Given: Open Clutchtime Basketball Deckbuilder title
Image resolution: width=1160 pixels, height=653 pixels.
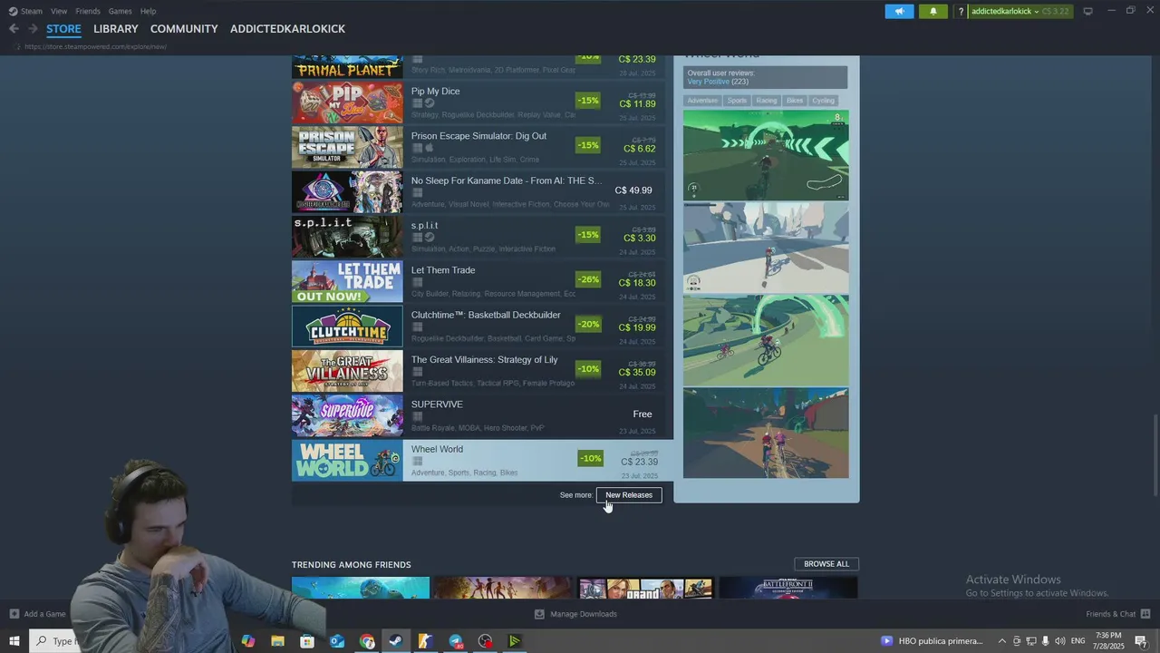Looking at the screenshot, I should pos(486,315).
